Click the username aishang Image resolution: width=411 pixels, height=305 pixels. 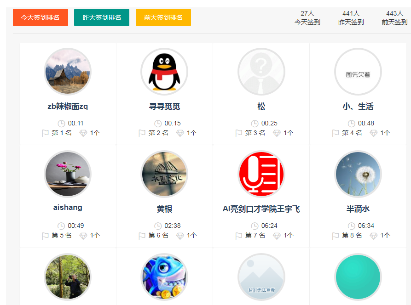(68, 208)
